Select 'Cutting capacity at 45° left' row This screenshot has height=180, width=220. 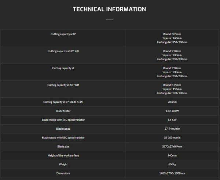click(109, 55)
